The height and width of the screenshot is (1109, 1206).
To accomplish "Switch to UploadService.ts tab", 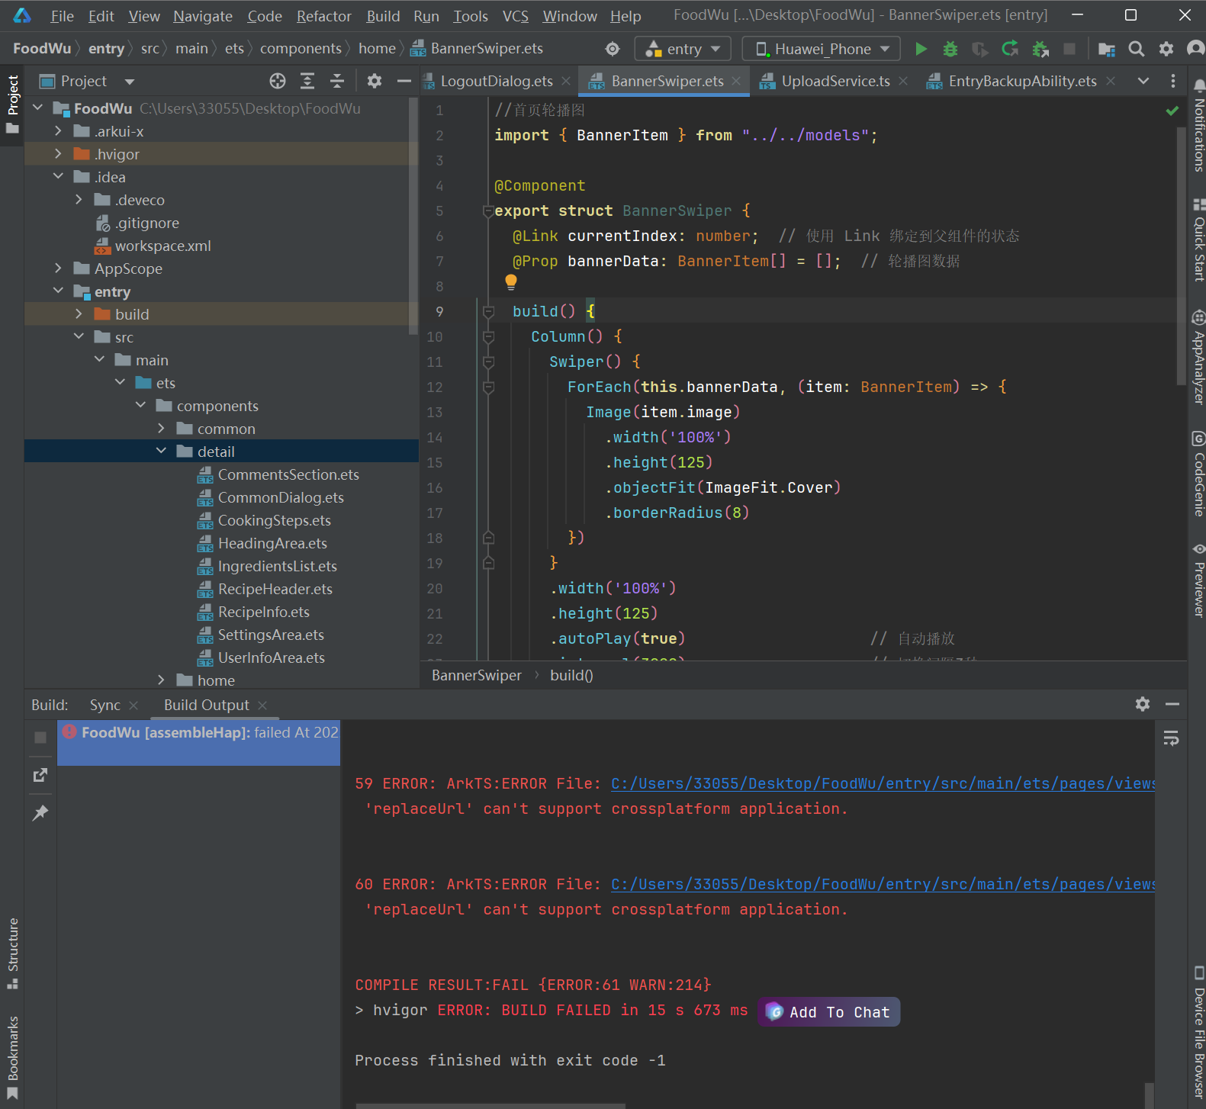I will (x=835, y=81).
